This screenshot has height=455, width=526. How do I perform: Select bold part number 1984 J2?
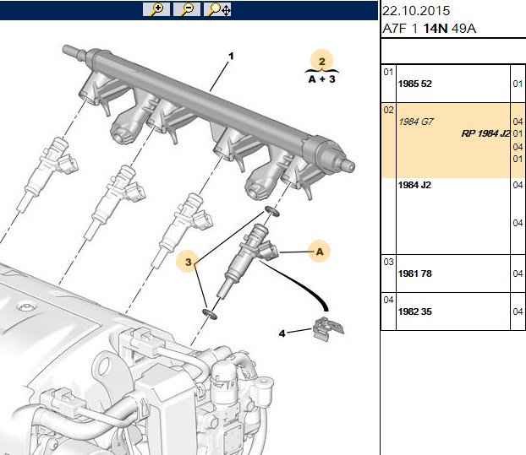(414, 185)
